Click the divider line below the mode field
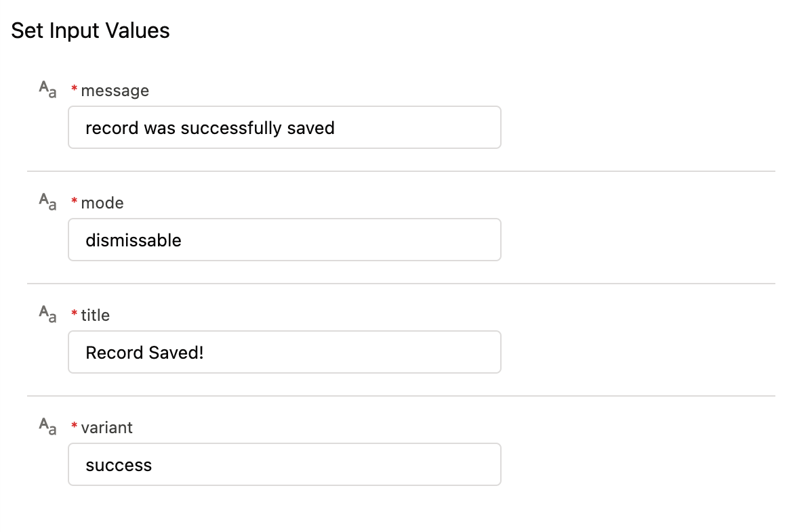This screenshot has width=793, height=532. [401, 284]
